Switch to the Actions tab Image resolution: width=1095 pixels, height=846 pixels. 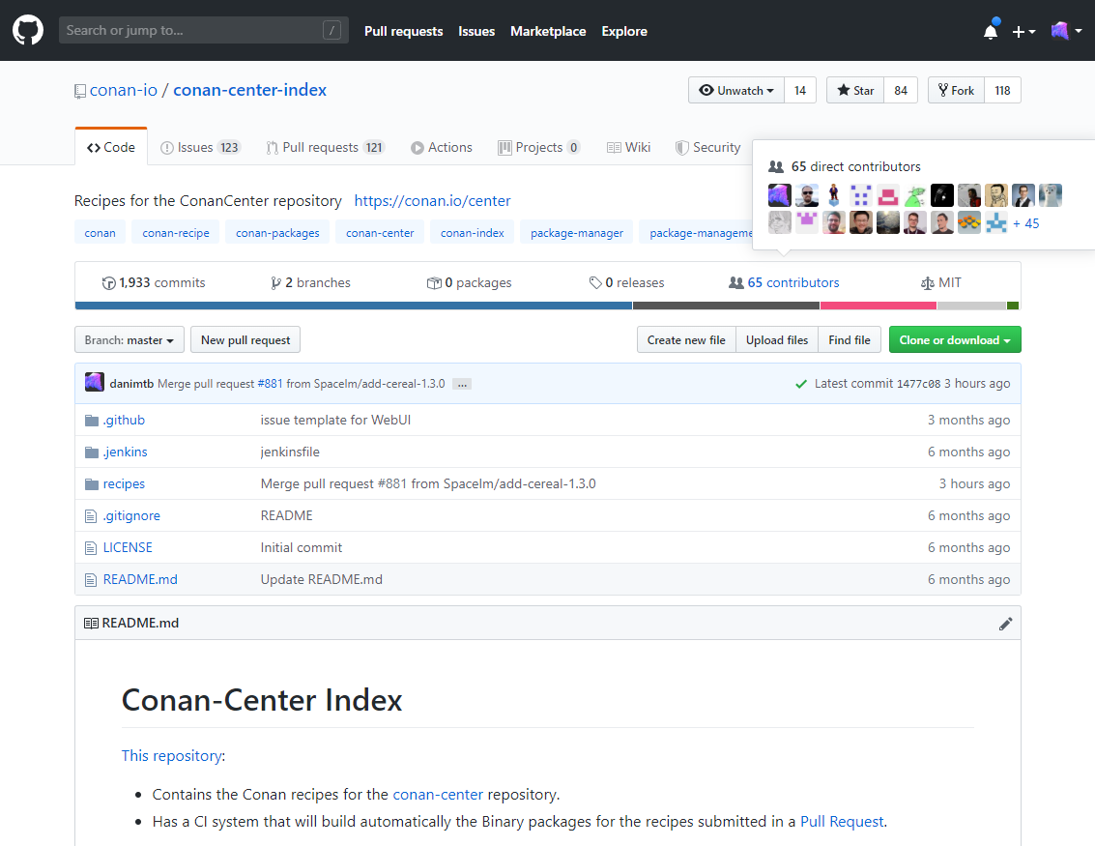(442, 147)
